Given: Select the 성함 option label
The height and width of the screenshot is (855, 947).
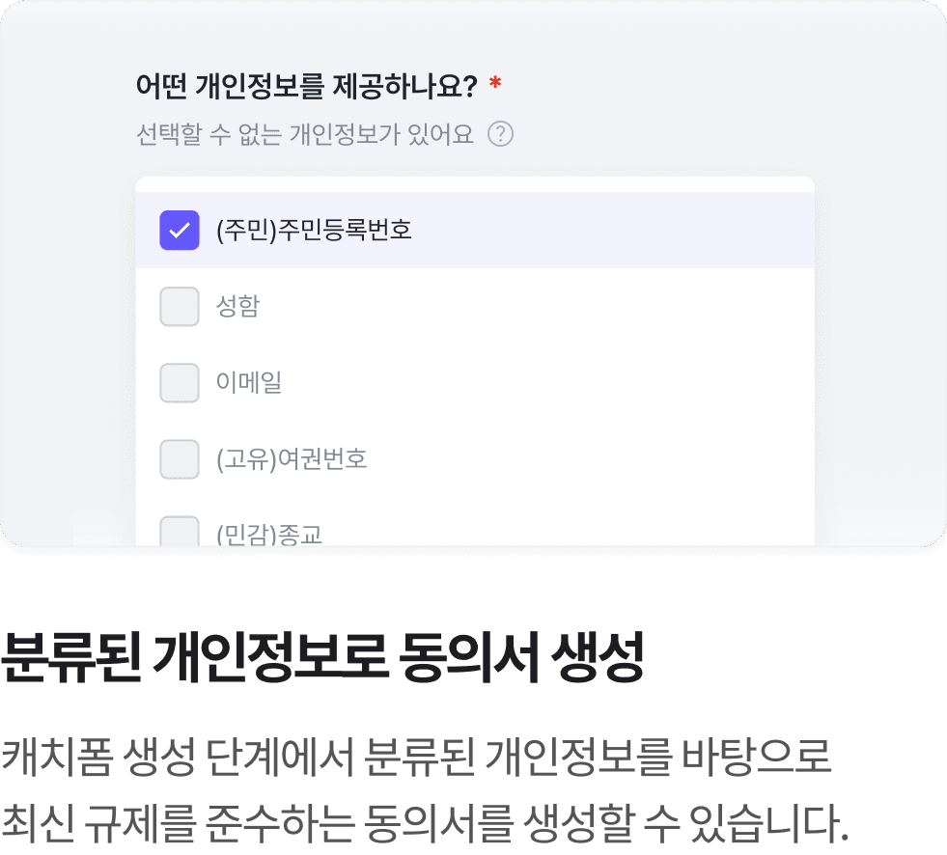Looking at the screenshot, I should pos(238,306).
